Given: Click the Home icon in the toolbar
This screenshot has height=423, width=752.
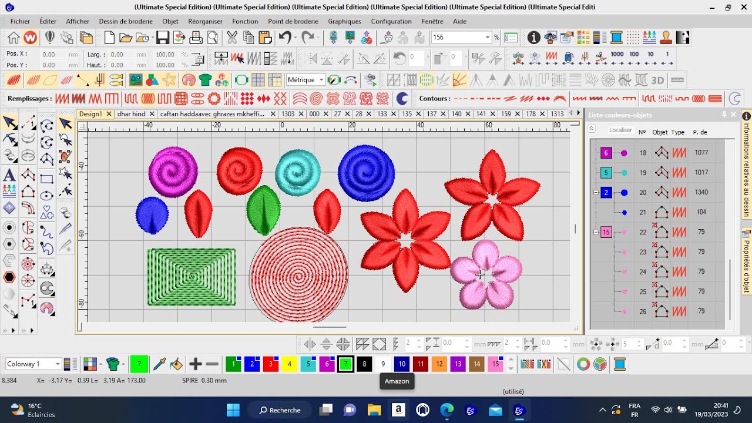Looking at the screenshot, I should tap(14, 38).
